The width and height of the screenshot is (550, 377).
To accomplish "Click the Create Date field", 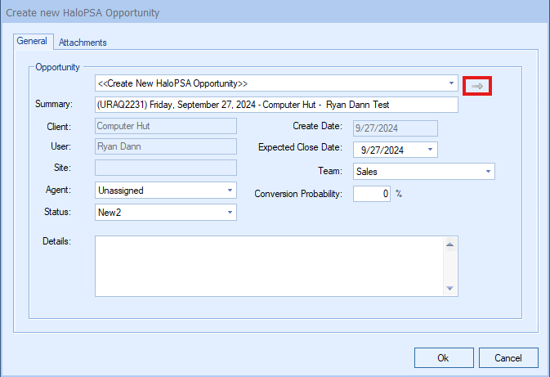I will click(x=396, y=128).
